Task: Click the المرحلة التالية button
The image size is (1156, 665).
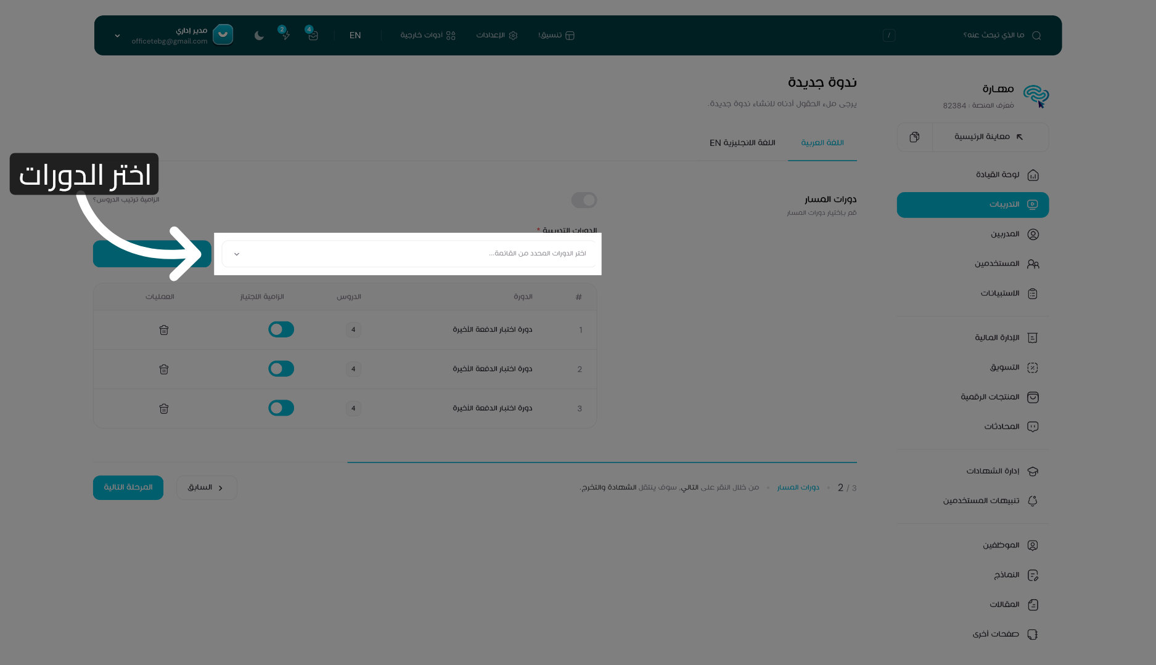Action: (128, 487)
